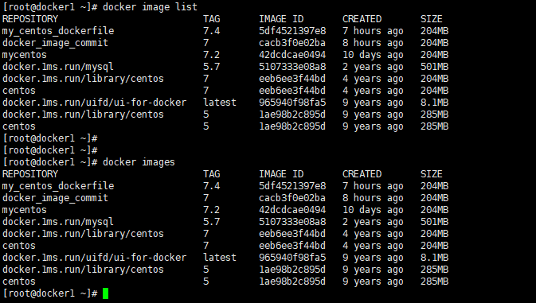The image size is (536, 303).
Task: Click tag 7.4 in docker images output
Action: click(212, 186)
